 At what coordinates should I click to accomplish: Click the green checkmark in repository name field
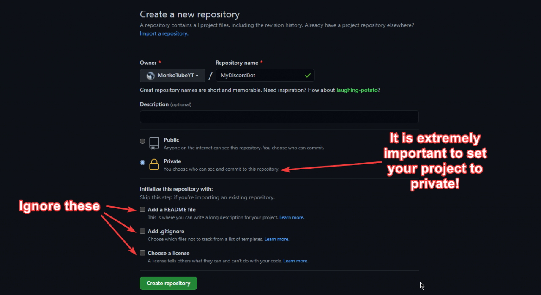coord(307,76)
